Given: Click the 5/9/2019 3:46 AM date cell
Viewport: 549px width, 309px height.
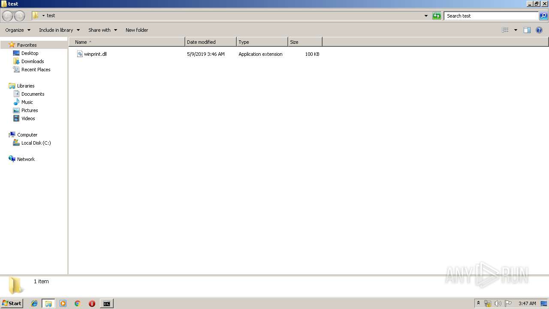Looking at the screenshot, I should point(206,54).
